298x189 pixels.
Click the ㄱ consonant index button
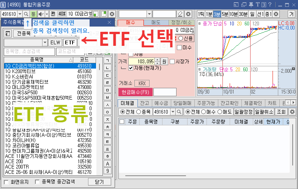(107, 61)
